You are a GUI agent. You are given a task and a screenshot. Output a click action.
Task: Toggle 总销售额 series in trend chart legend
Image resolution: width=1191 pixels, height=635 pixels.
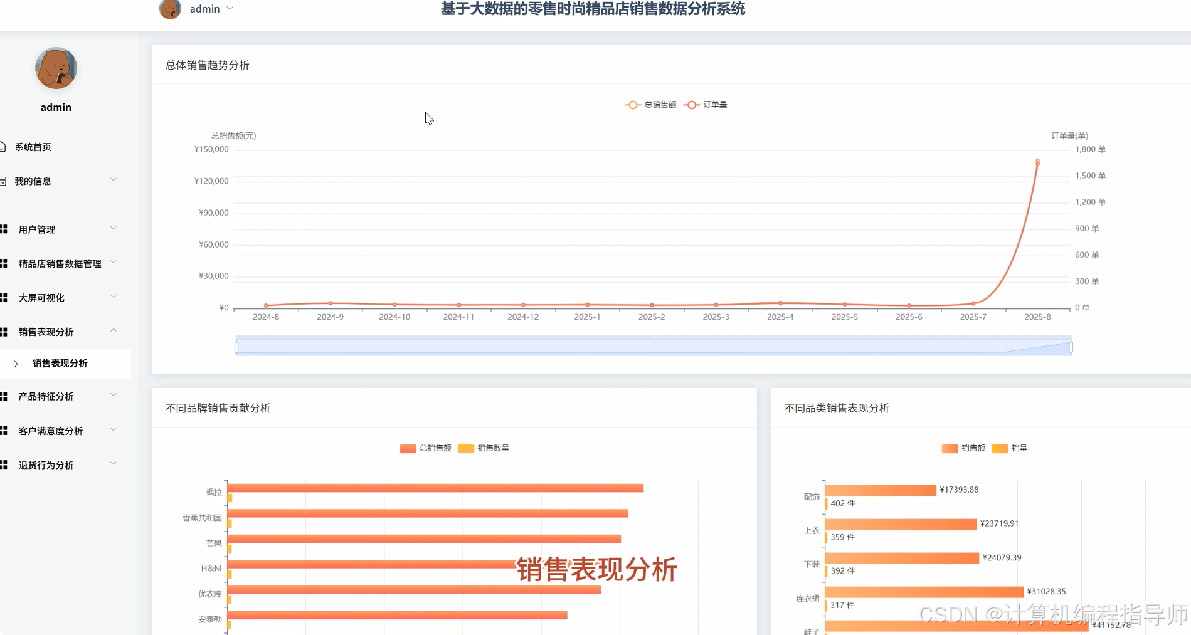click(x=650, y=105)
